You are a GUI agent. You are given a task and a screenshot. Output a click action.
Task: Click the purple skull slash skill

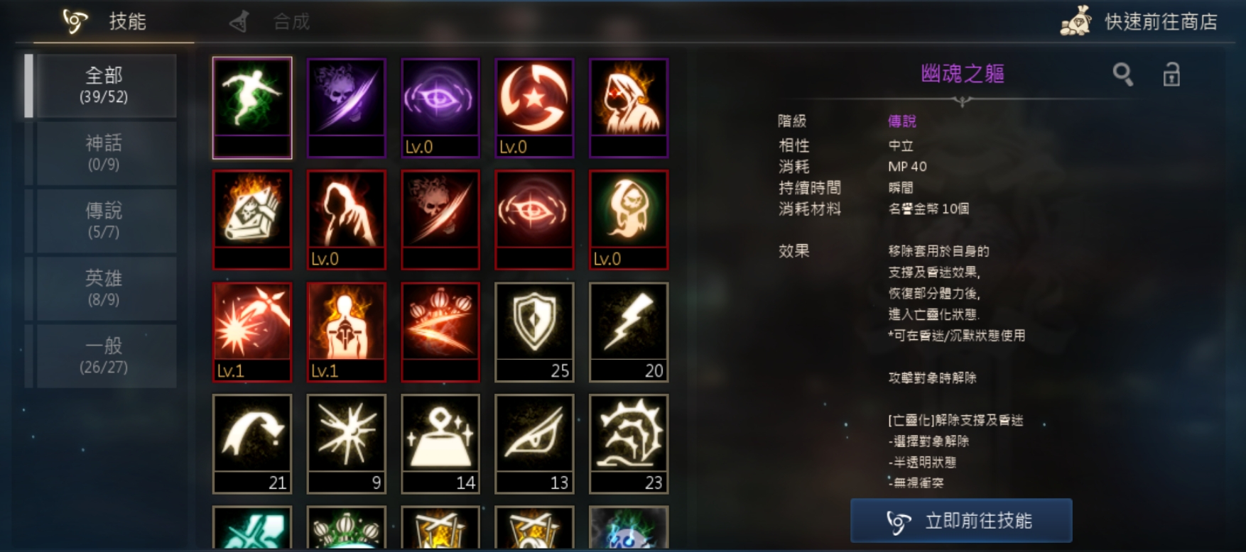point(346,107)
